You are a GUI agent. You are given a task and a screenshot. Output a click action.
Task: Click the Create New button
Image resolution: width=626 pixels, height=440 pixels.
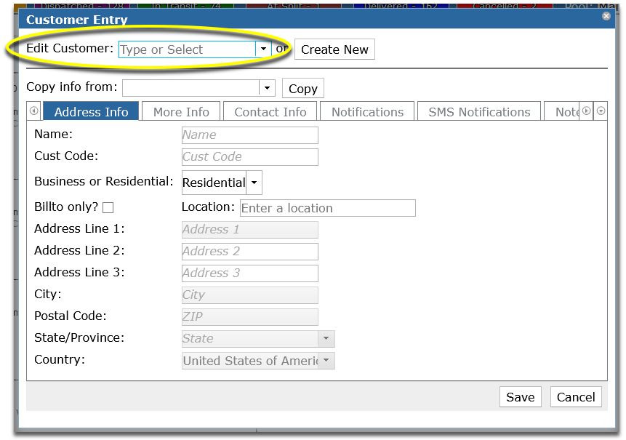tap(334, 49)
